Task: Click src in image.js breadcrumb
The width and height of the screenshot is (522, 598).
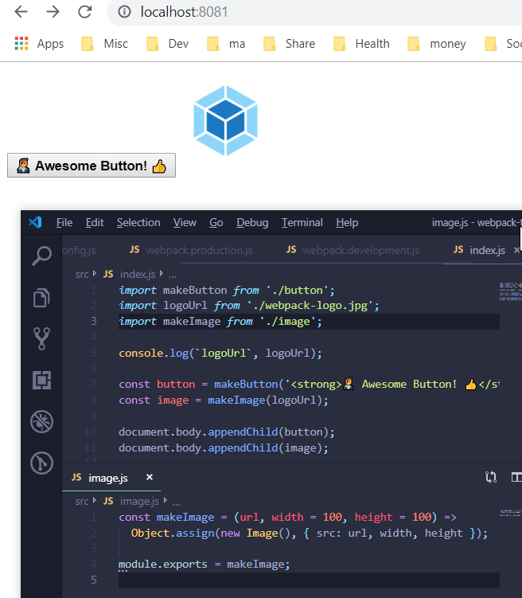Action: 82,501
